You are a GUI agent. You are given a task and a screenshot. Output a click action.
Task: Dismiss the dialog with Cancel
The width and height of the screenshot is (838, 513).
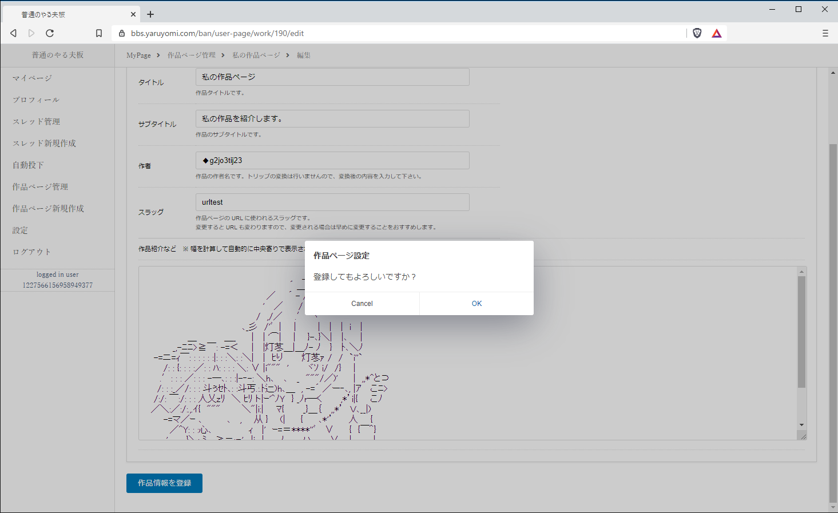pos(362,303)
